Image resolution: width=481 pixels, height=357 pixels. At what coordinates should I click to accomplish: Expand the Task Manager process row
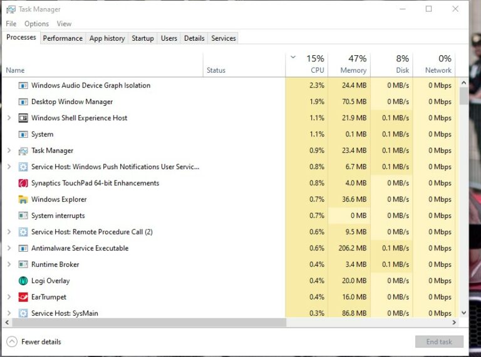click(9, 150)
